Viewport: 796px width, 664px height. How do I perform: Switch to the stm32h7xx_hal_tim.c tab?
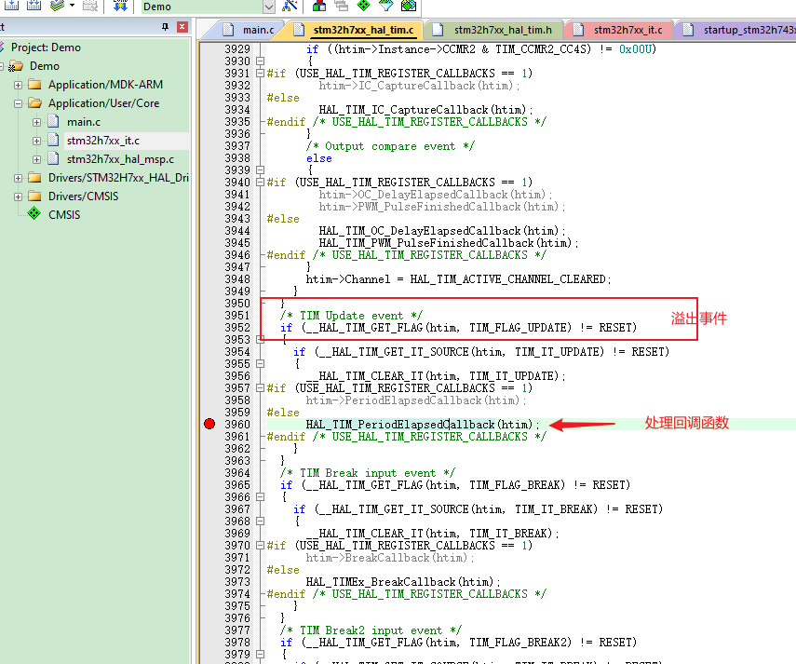click(x=356, y=30)
